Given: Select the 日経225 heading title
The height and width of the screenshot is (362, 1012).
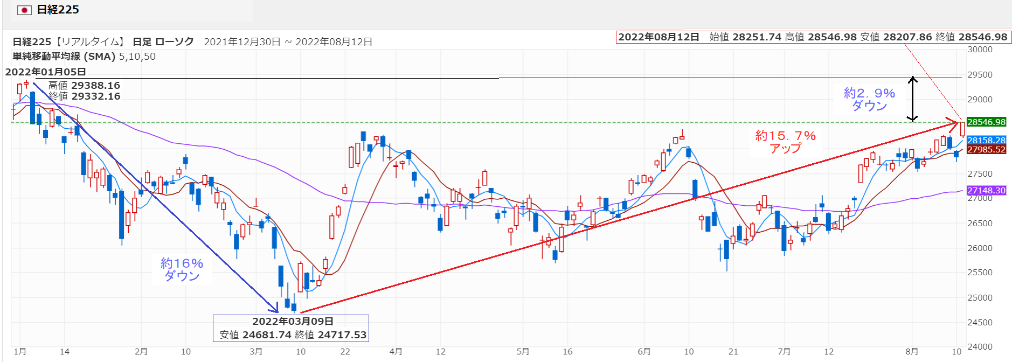Looking at the screenshot, I should pyautogui.click(x=58, y=10).
